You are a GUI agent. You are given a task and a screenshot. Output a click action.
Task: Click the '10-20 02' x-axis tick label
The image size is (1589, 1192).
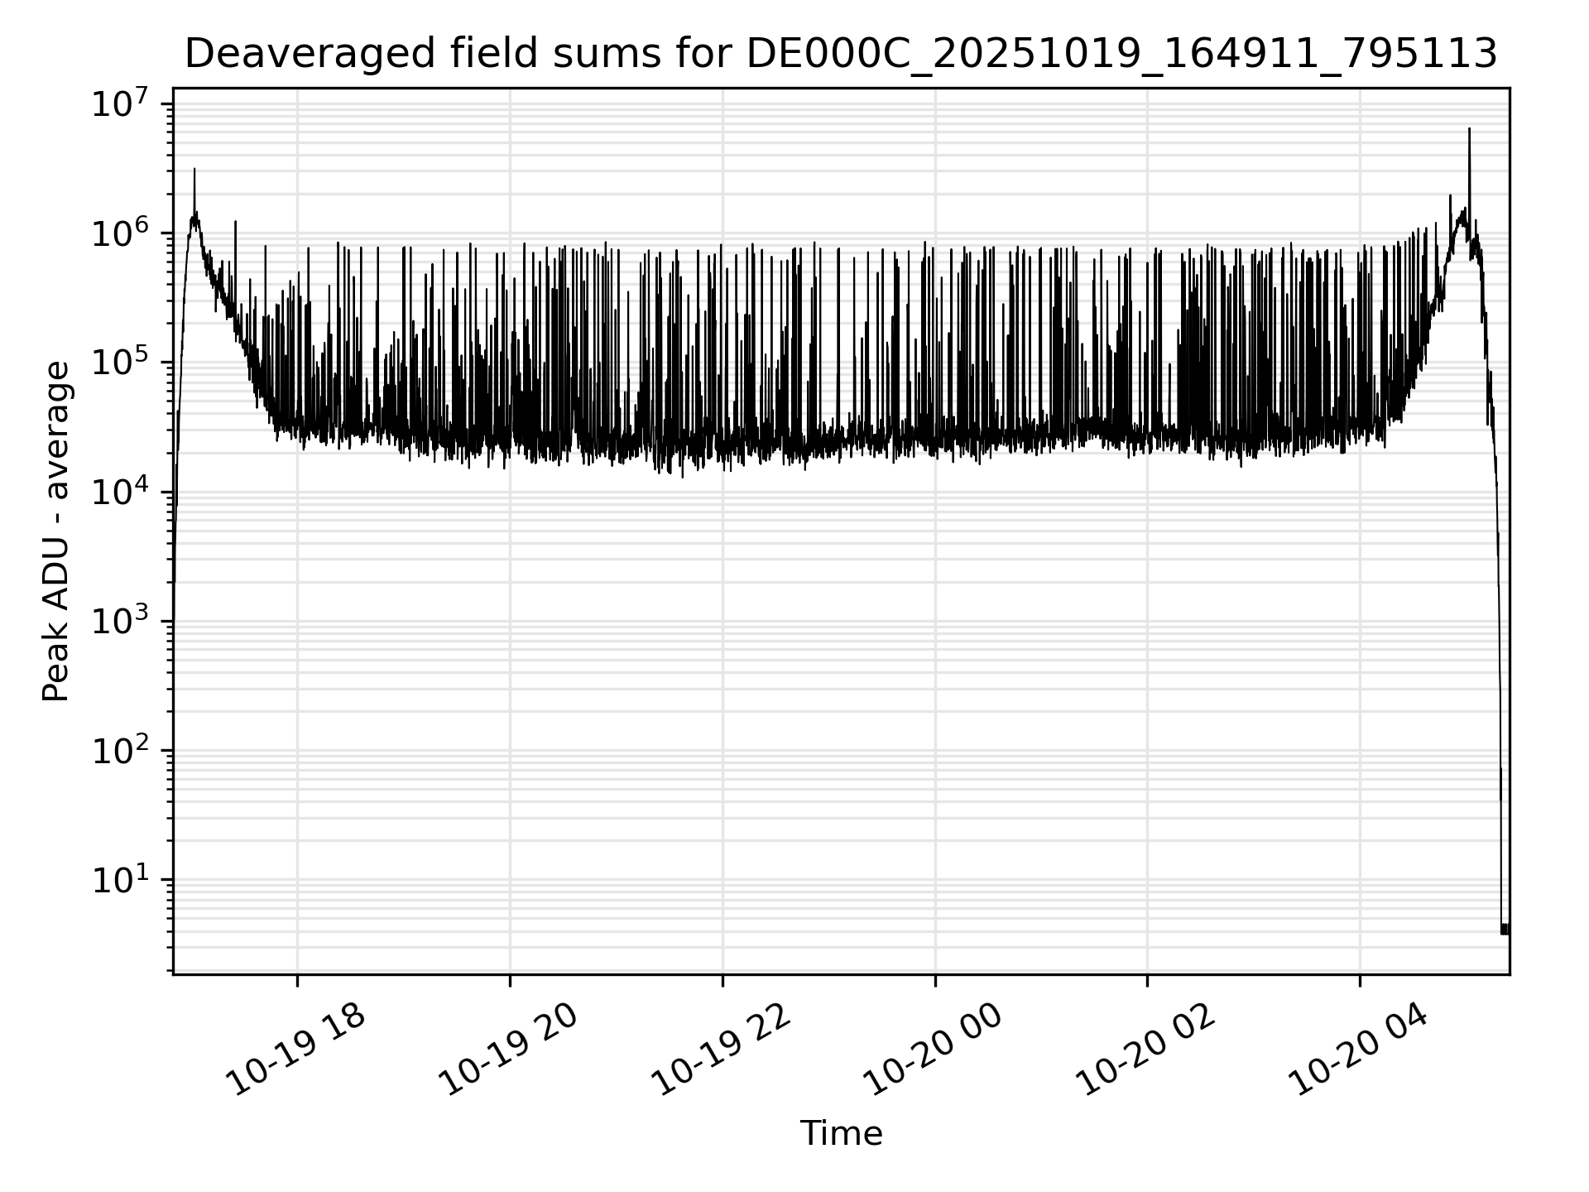coord(1145,1050)
